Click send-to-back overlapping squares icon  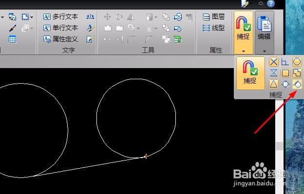coord(166,28)
